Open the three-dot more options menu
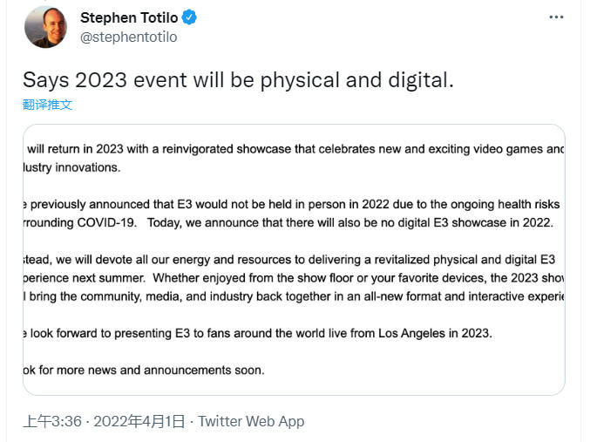Viewport: 597px width, 442px height. tap(556, 17)
